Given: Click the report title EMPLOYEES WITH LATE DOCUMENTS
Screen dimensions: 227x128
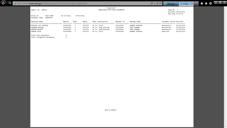Looking at the screenshot, I should 111,10.
